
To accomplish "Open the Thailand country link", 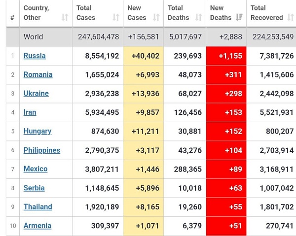I will coord(38,207).
